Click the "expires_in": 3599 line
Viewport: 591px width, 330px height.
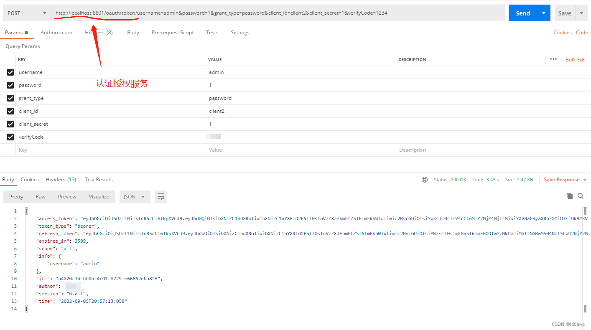62,241
